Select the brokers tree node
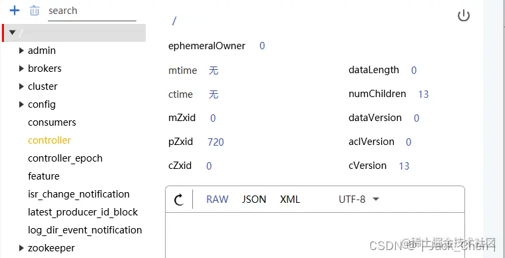Screen dimensions: 505x258 pos(45,68)
